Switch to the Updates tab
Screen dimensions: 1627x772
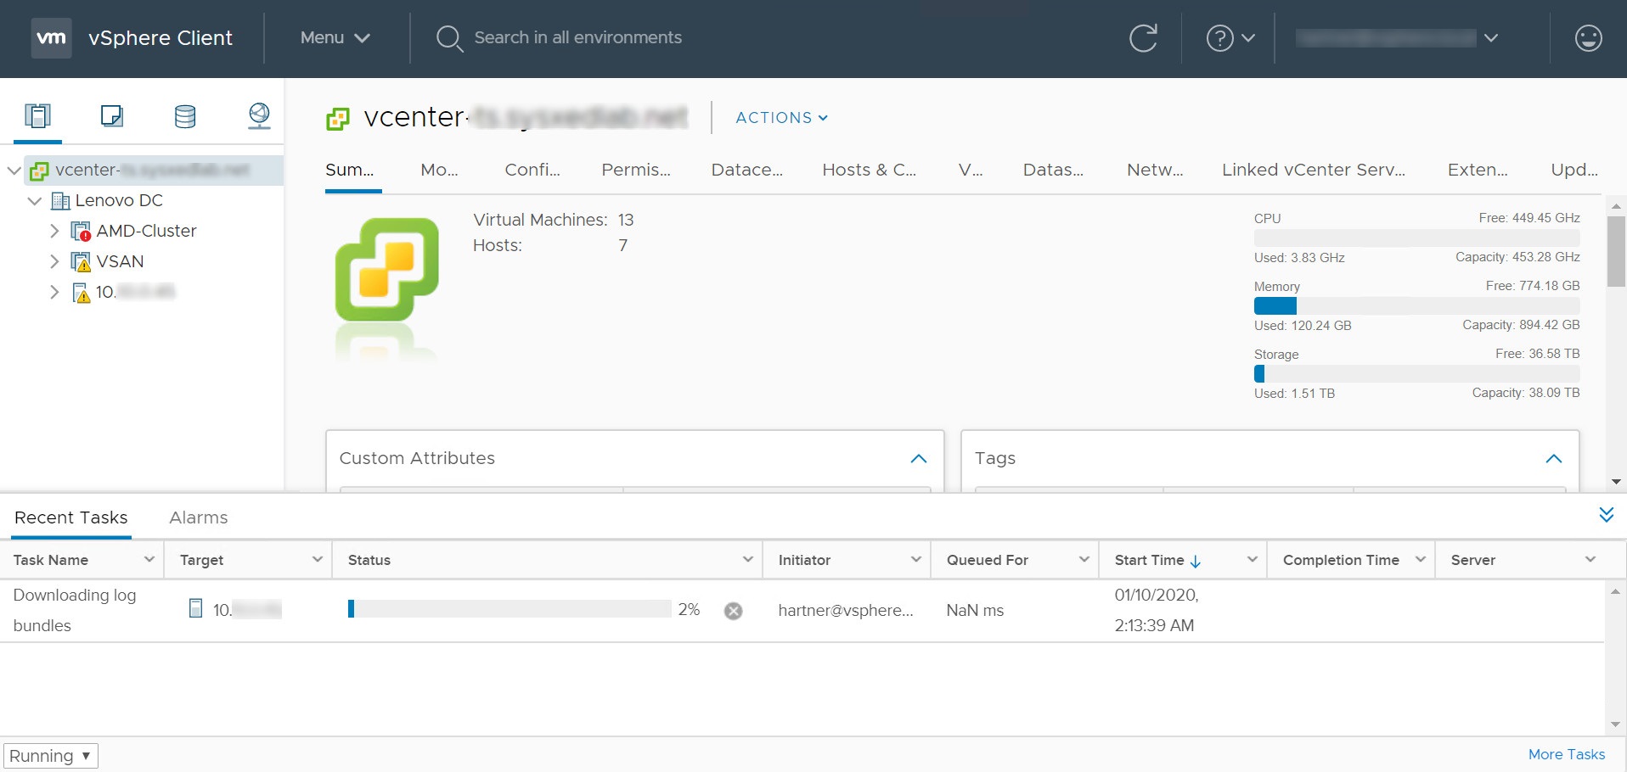point(1574,170)
